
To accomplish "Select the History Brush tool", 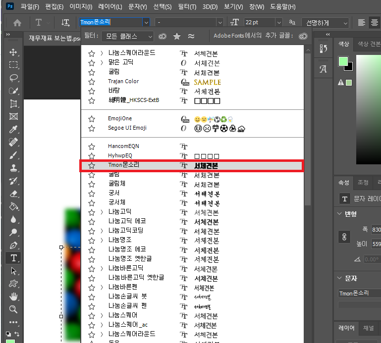I will click(x=13, y=181).
